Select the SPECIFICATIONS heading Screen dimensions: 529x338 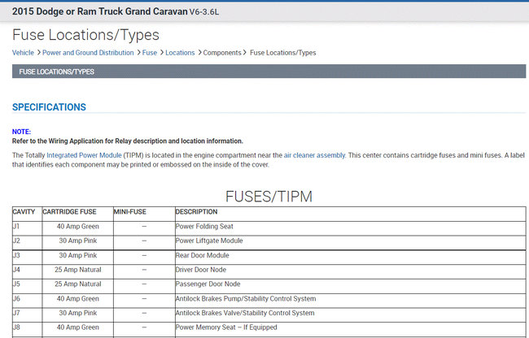click(49, 107)
